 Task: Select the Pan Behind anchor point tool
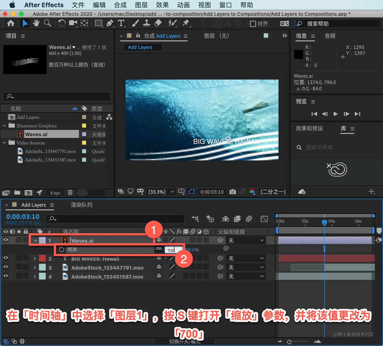[84, 23]
